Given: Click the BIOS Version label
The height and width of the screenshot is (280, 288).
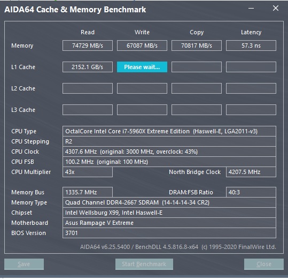Looking at the screenshot, I should (28, 233).
